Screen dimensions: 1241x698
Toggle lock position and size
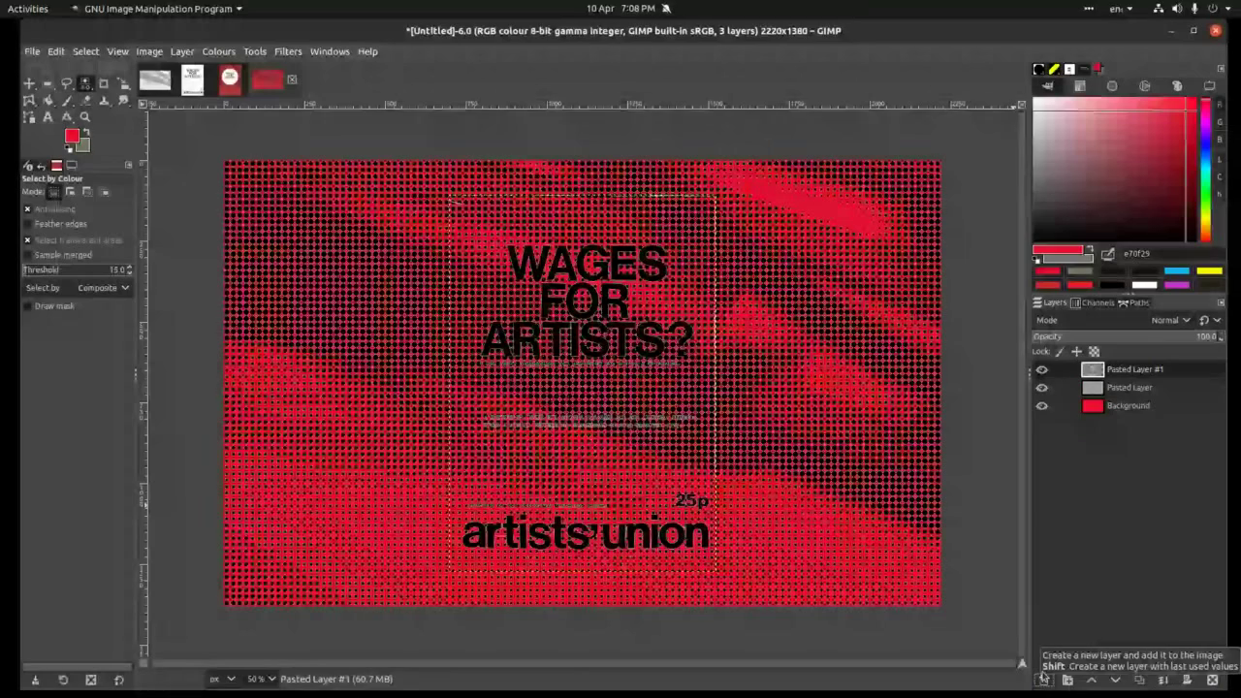click(1076, 351)
